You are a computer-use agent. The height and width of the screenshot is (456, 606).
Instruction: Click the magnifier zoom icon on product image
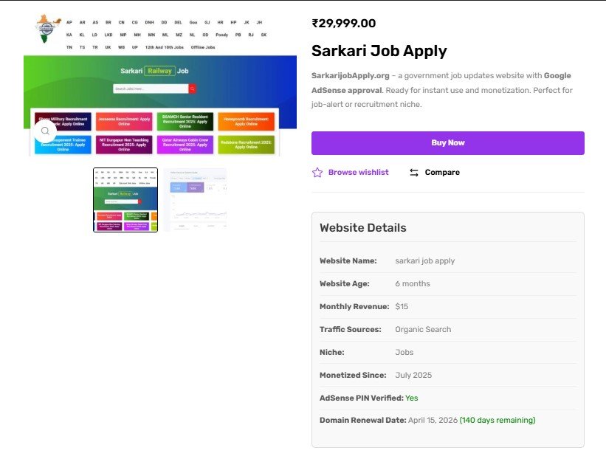point(45,131)
